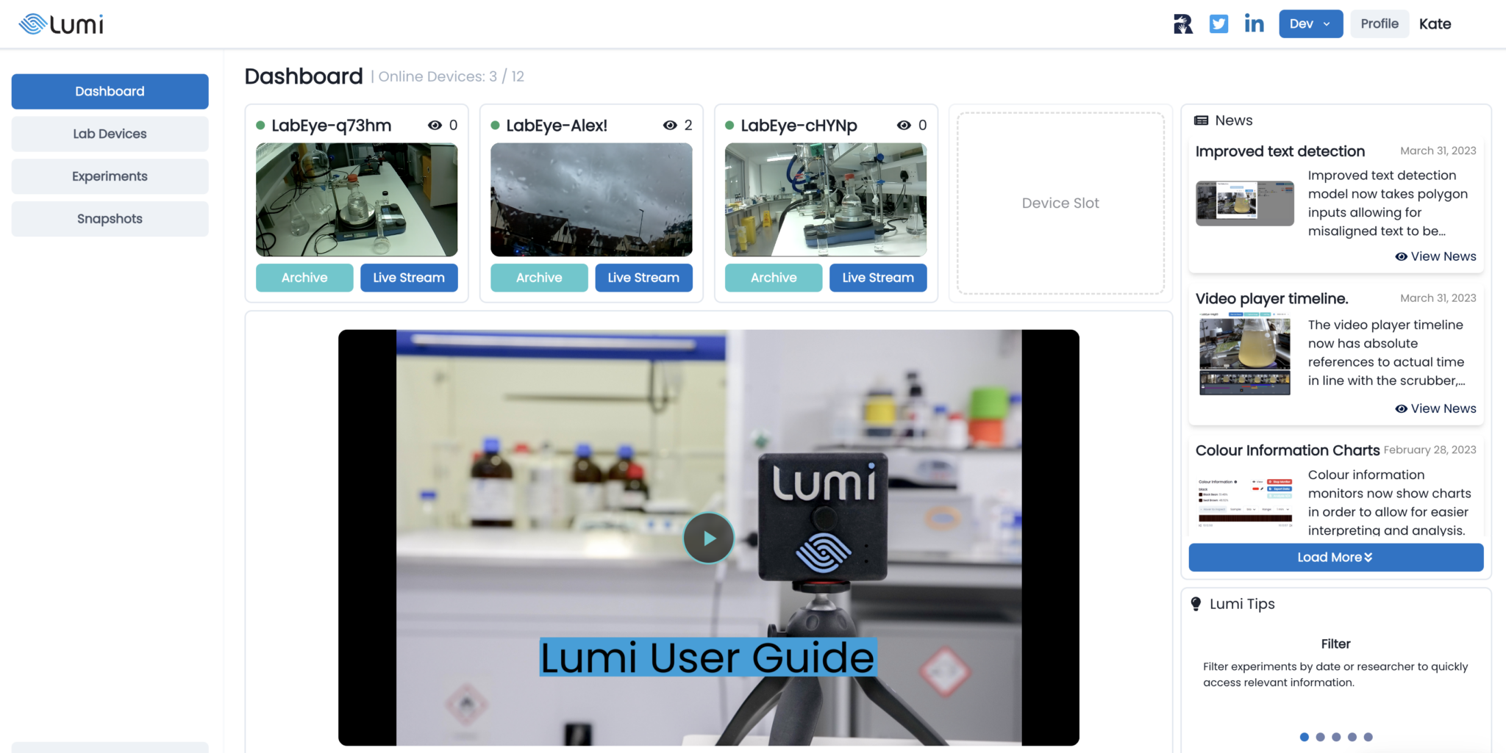
Task: Select the fourth carousel dot in Lumi Tips
Action: tap(1352, 737)
